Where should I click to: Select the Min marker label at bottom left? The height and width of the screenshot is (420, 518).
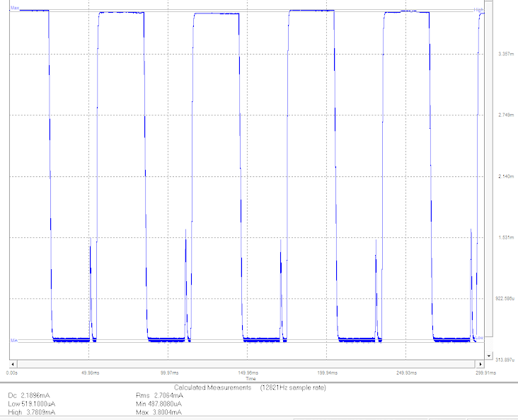coord(14,340)
